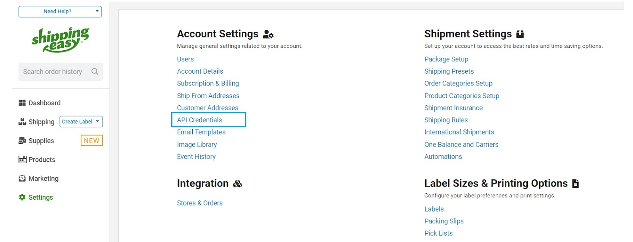This screenshot has height=242, width=633.
Task: Click 'Configure your label preferences and print settings.' text
Action: tap(490, 196)
